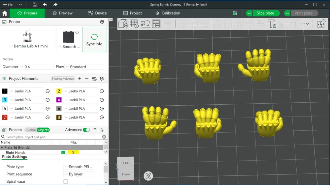330x185 pixels.
Task: Click the Add plate grid icon
Action: (134, 23)
